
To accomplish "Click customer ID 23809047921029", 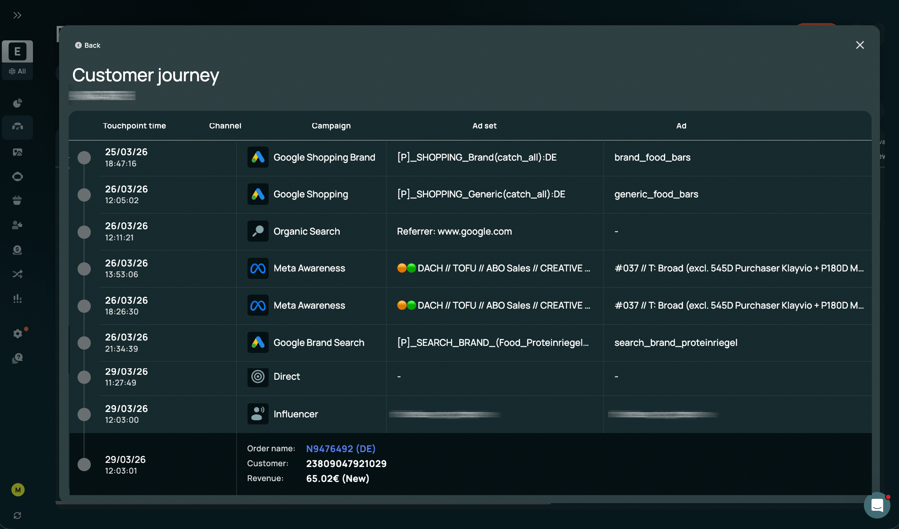I will [346, 463].
